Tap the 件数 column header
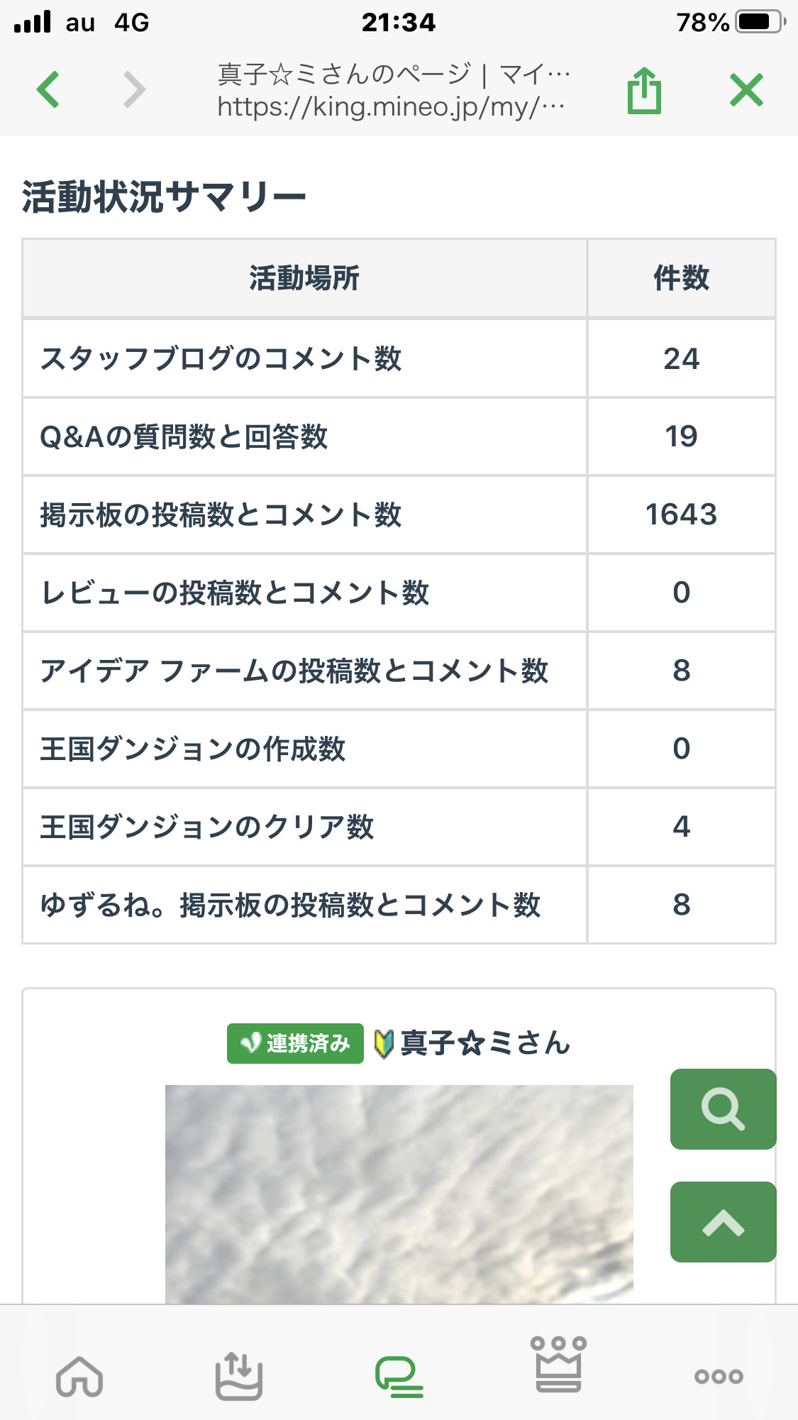The height and width of the screenshot is (1420, 798). click(x=681, y=278)
